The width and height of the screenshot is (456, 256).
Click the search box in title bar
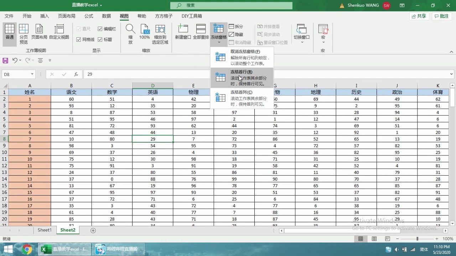click(x=231, y=5)
